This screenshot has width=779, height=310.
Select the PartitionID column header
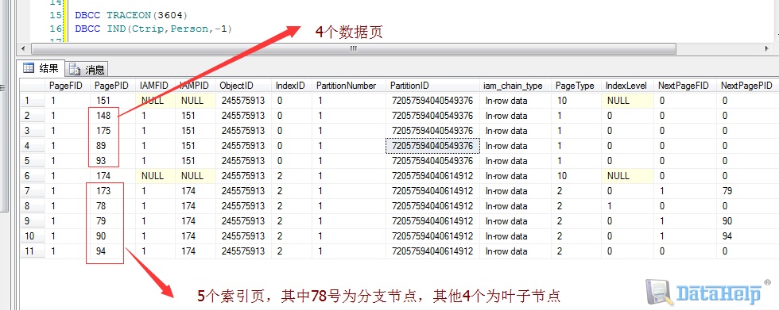coord(432,86)
